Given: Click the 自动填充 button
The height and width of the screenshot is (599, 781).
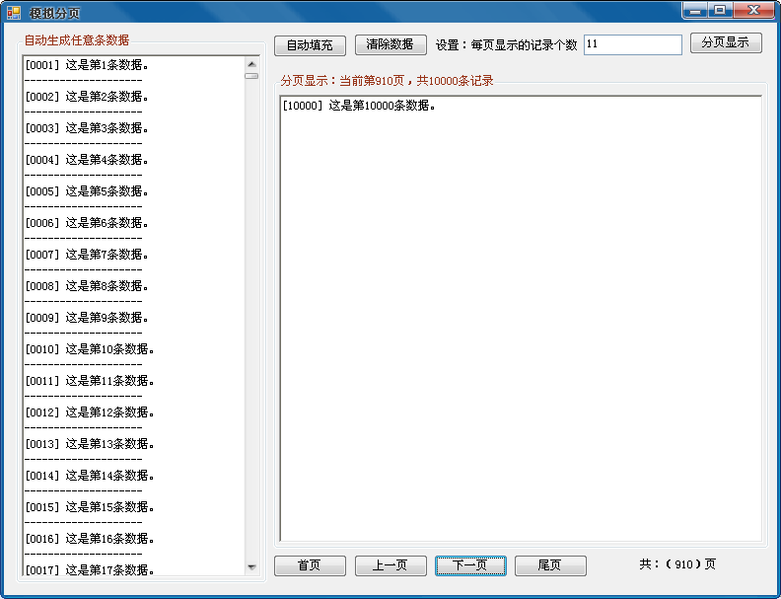Looking at the screenshot, I should click(x=310, y=45).
